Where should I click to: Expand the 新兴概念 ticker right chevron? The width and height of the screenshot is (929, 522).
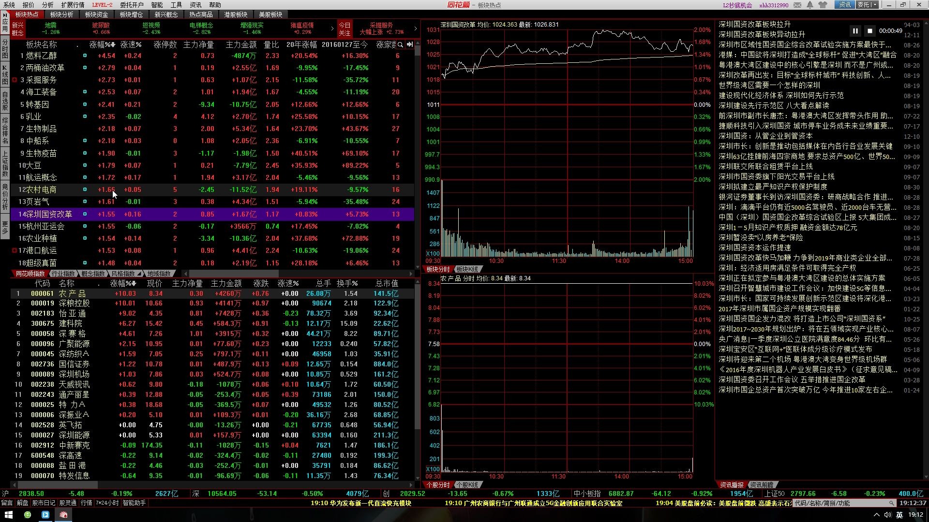click(332, 29)
